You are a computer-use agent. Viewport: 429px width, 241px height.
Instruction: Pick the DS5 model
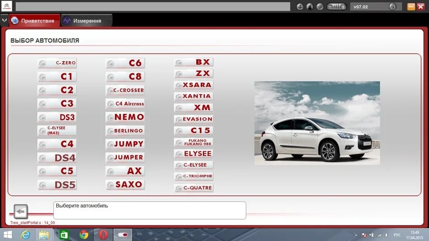tap(57, 185)
